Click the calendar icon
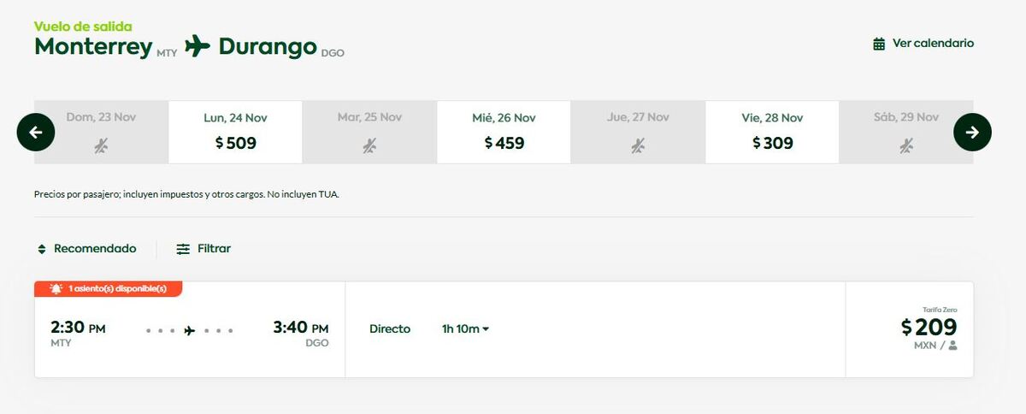Screen dimensions: 1026x414 pos(879,44)
